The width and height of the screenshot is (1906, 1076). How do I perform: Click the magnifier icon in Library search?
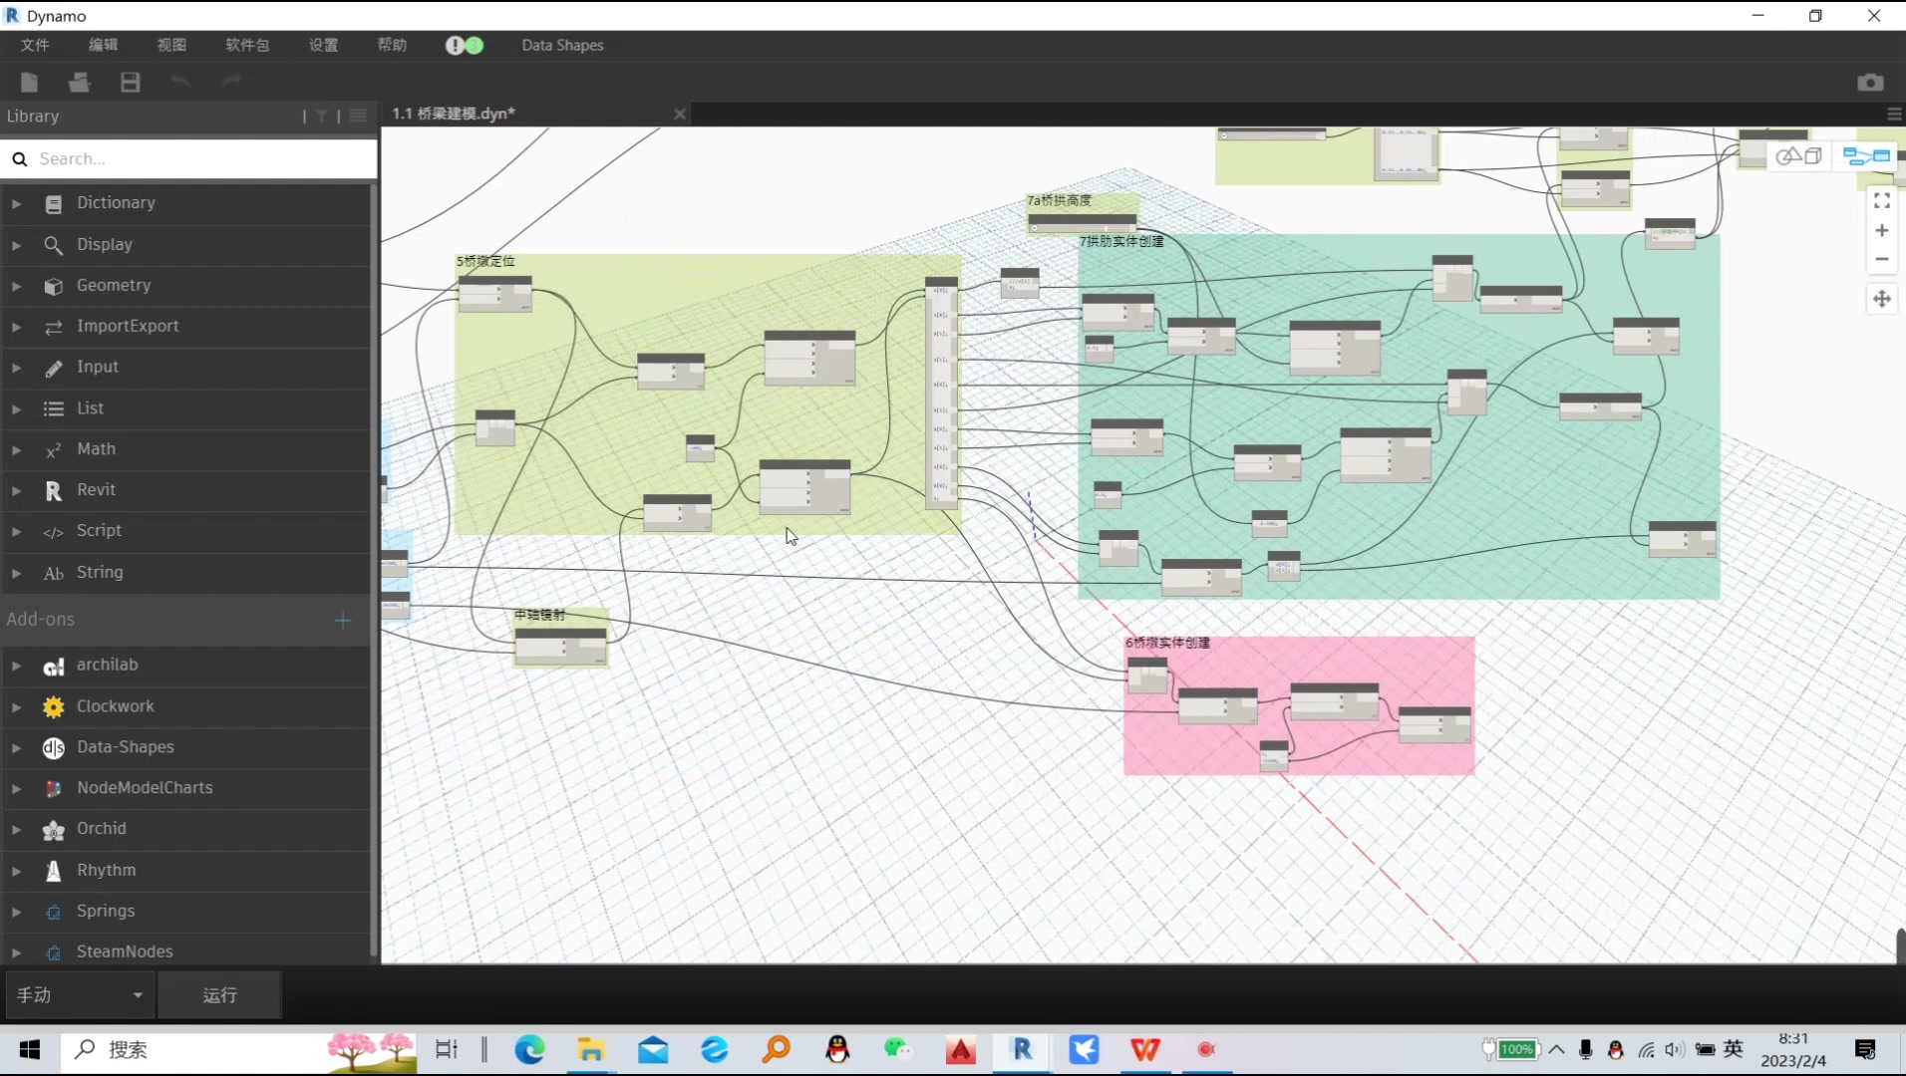(x=20, y=159)
